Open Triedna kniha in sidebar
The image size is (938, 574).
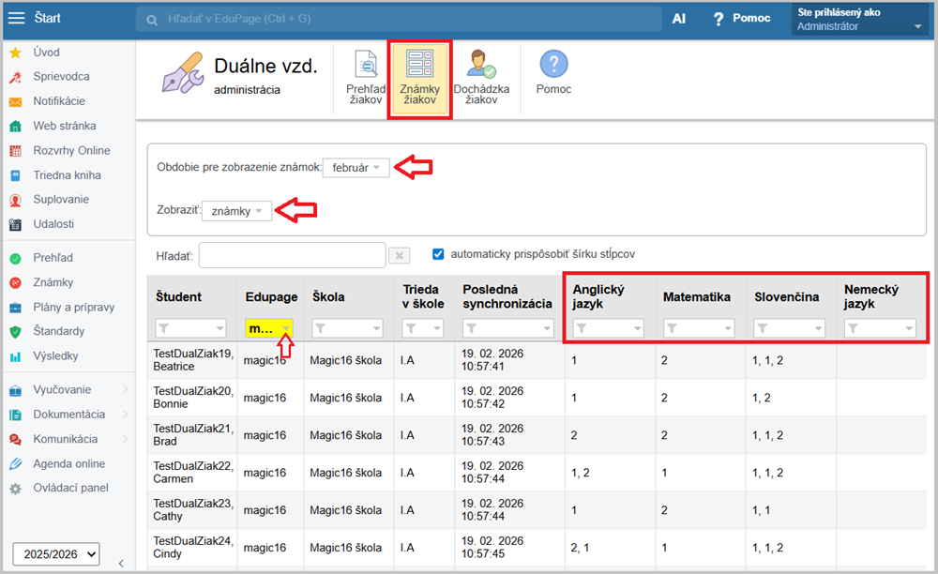pyautogui.click(x=67, y=174)
